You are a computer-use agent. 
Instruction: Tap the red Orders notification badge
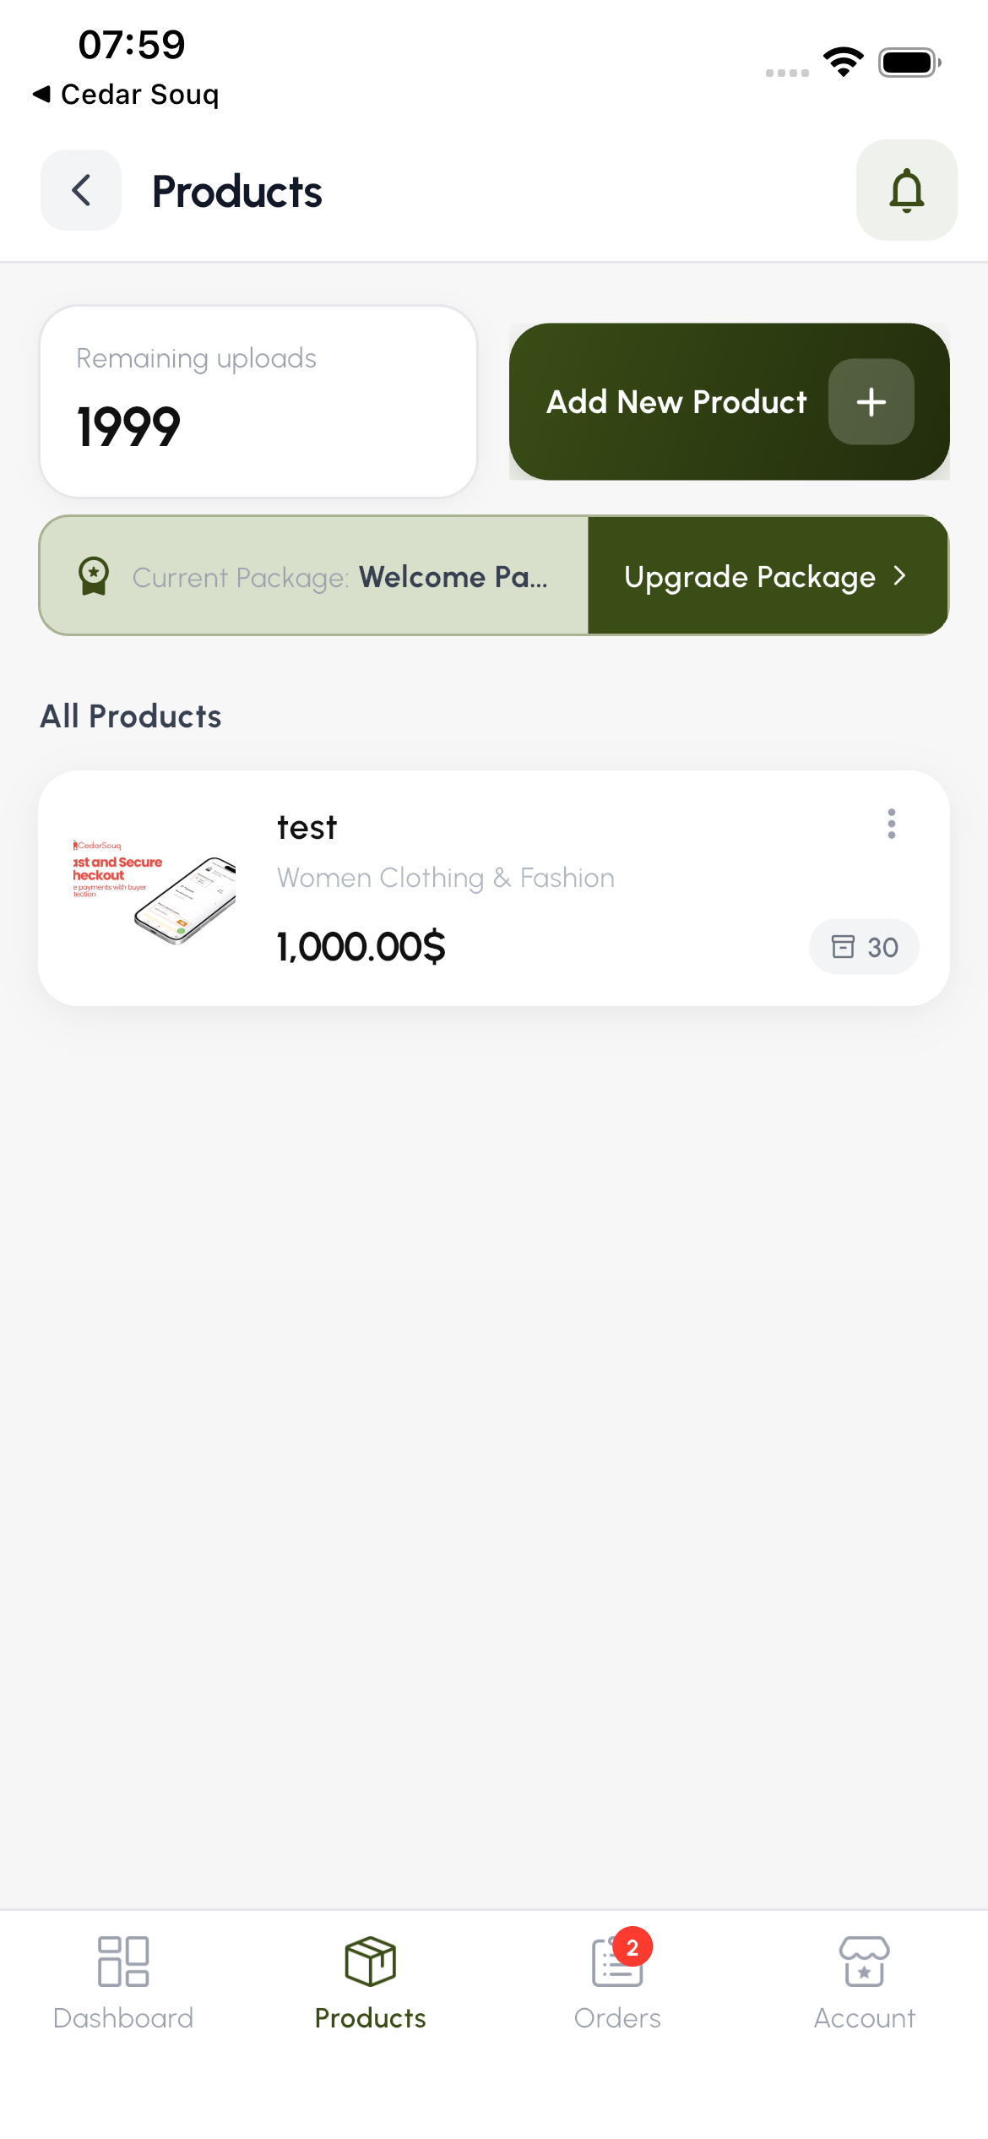(x=632, y=1948)
